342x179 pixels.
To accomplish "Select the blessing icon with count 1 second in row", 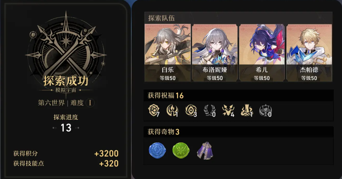I will point(172,110).
